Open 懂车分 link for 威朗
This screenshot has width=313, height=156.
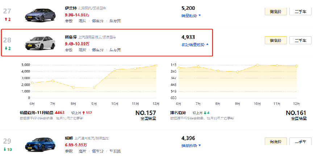pyautogui.click(x=97, y=151)
